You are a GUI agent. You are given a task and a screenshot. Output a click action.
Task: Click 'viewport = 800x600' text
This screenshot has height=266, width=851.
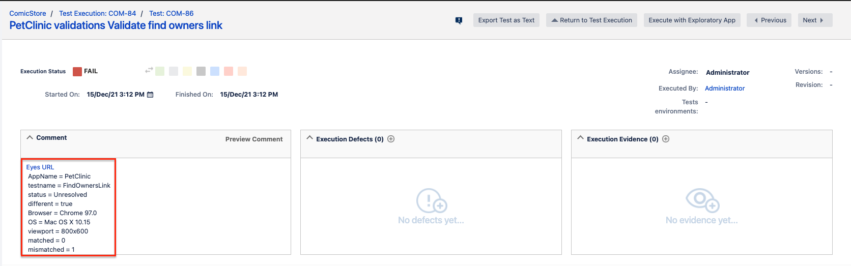pyautogui.click(x=58, y=231)
